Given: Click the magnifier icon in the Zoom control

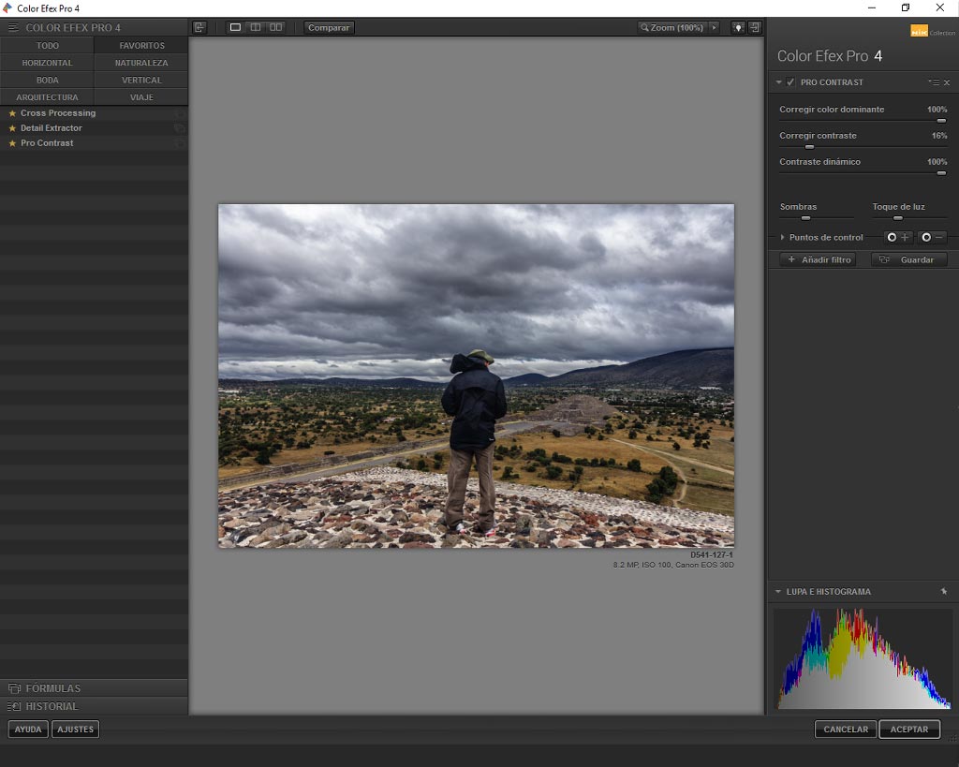Looking at the screenshot, I should (644, 27).
